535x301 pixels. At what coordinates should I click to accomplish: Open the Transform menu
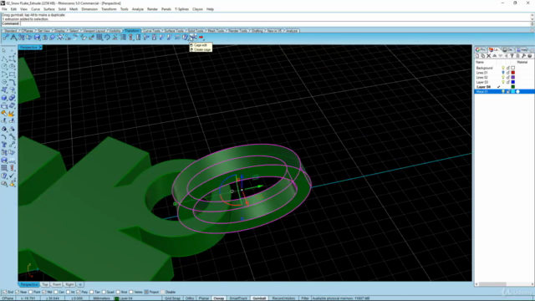pos(109,9)
